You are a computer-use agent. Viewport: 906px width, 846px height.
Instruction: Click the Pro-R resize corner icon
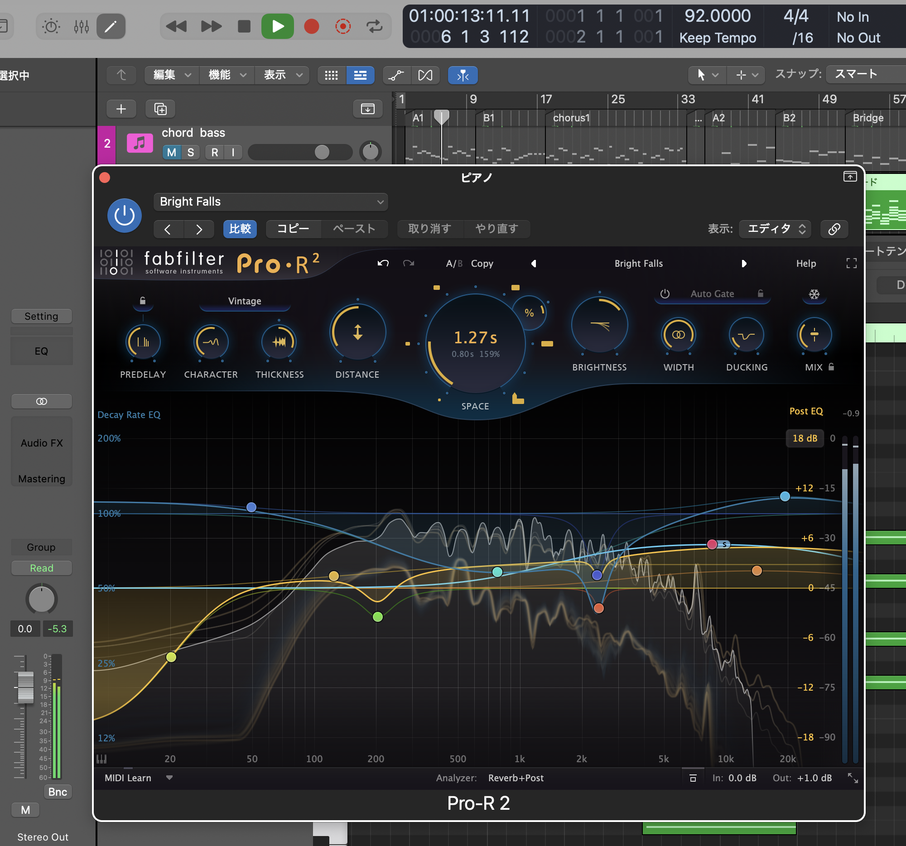pos(852,778)
